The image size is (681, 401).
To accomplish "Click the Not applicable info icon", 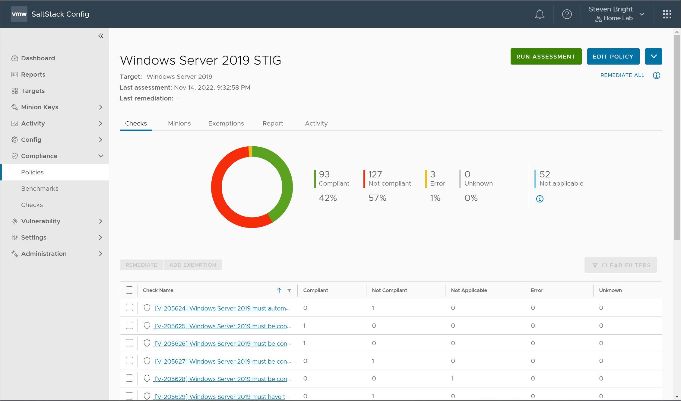I will 540,199.
